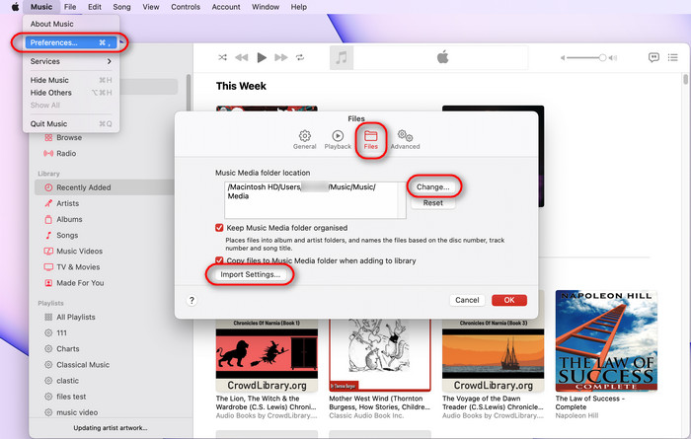Skip to next track
691x439 pixels.
(x=281, y=57)
